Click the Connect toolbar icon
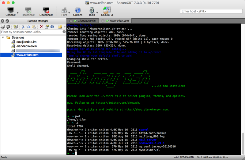Viewport: 245px width, 160px height. click(10, 10)
